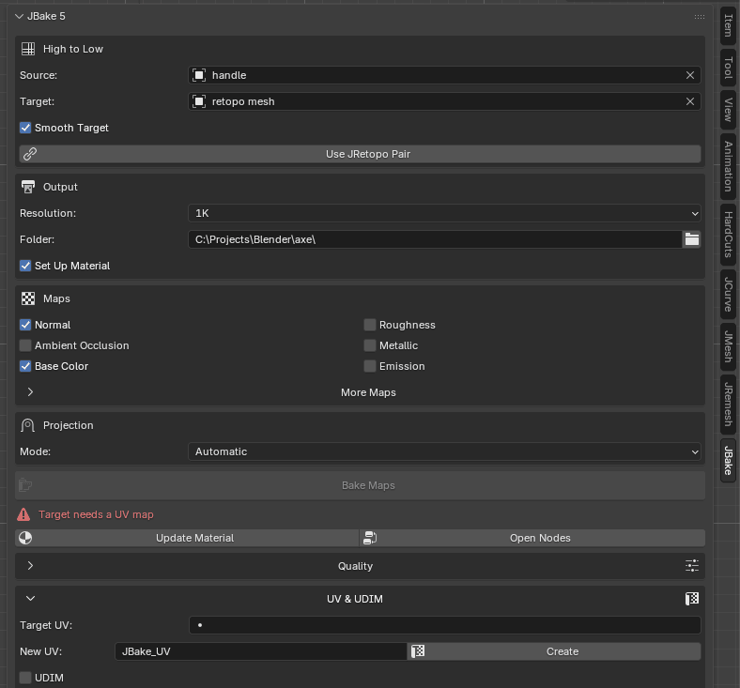Switch to the JRemesh sidebar tab
The width and height of the screenshot is (740, 688).
(x=728, y=405)
